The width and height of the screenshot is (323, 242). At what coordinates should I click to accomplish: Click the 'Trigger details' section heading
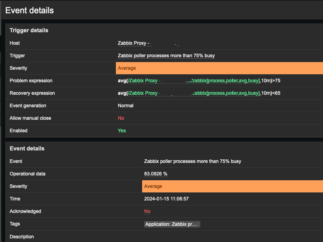point(29,31)
